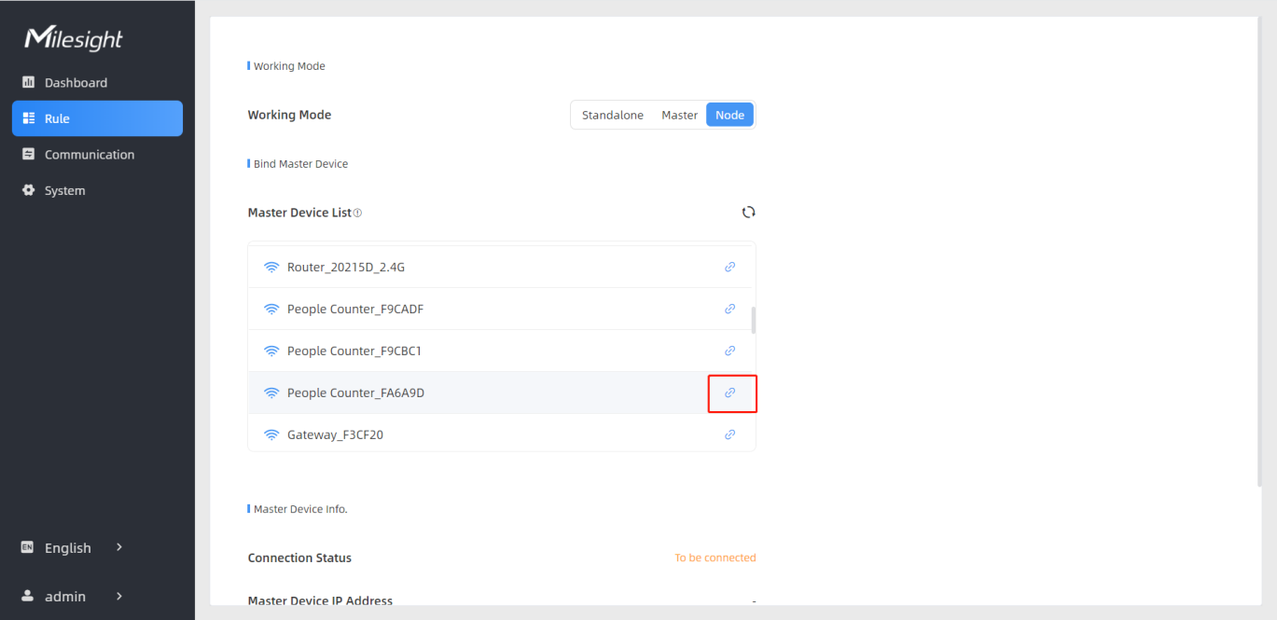Open the Dashboard menu item

pyautogui.click(x=76, y=82)
